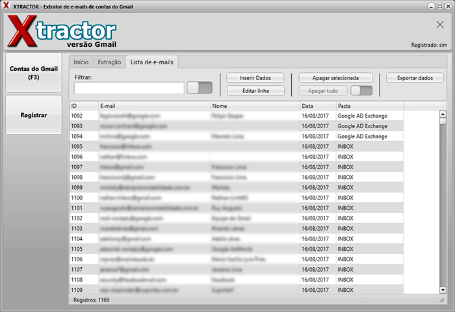Select row with ID 1100
Viewport: 455px width, 312px height.
pos(236,198)
